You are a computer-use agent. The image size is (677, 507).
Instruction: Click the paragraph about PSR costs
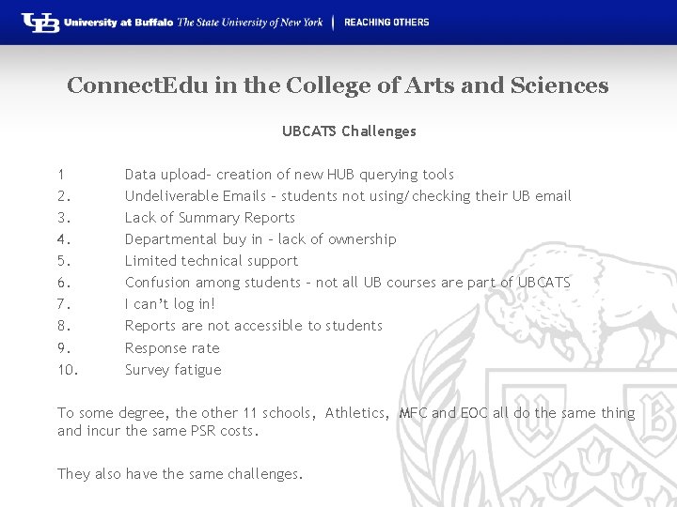coord(345,422)
